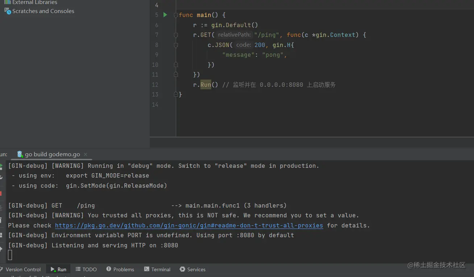Rerun the build with the green arrow in Run toolbar
Screen dimensions: 474x277
(1, 166)
